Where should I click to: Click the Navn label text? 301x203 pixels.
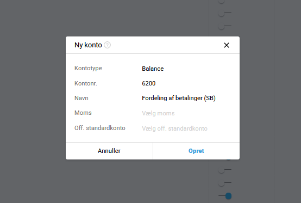81,98
